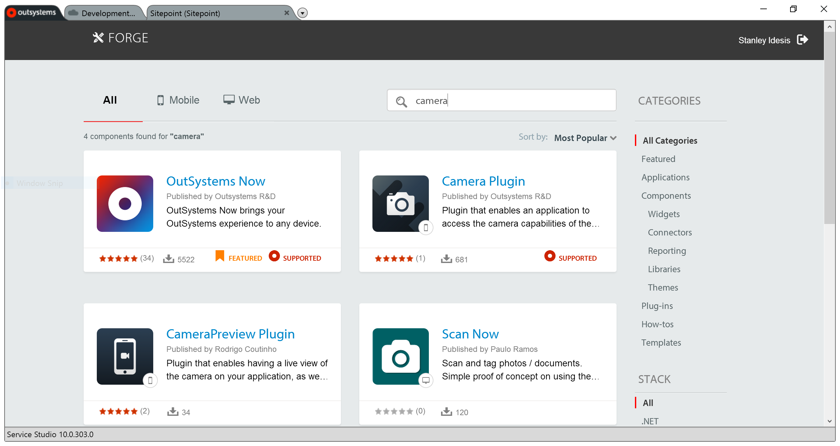Open the OutSystems Now app icon

[x=125, y=204]
